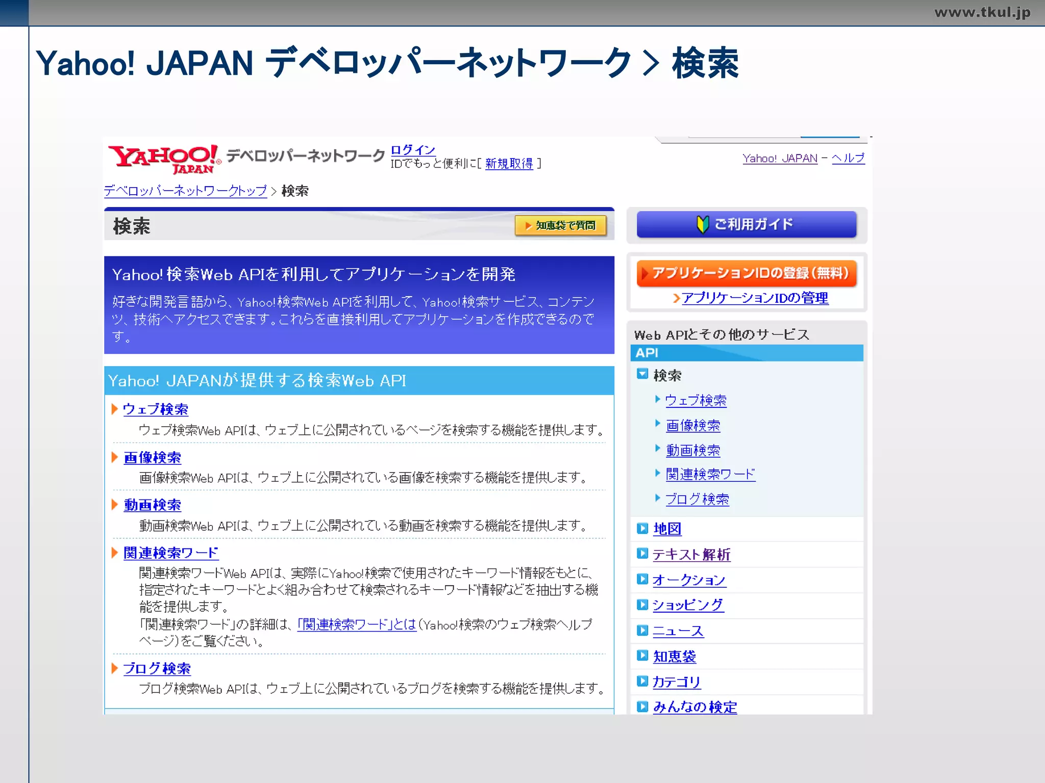Expand the ニュース category arrow icon
Image resolution: width=1045 pixels, height=783 pixels.
[x=642, y=631]
